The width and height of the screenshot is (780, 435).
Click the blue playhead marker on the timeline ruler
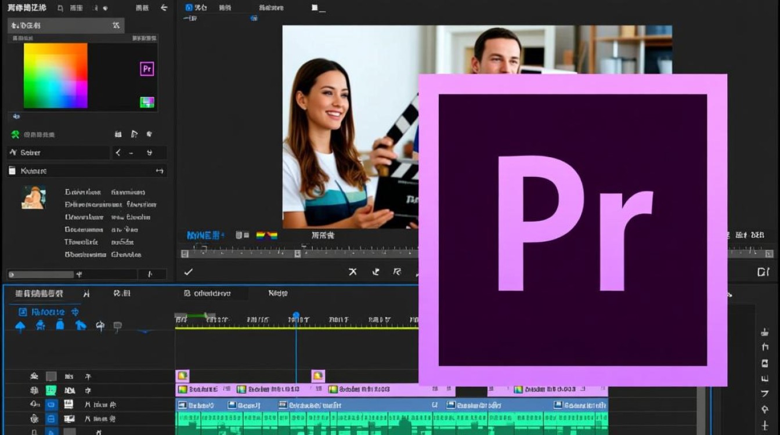pos(296,316)
